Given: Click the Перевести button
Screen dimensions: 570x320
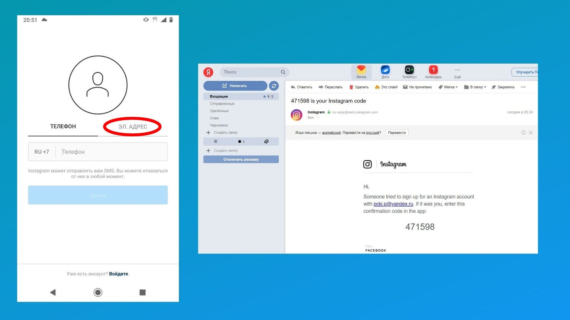Looking at the screenshot, I should [397, 133].
